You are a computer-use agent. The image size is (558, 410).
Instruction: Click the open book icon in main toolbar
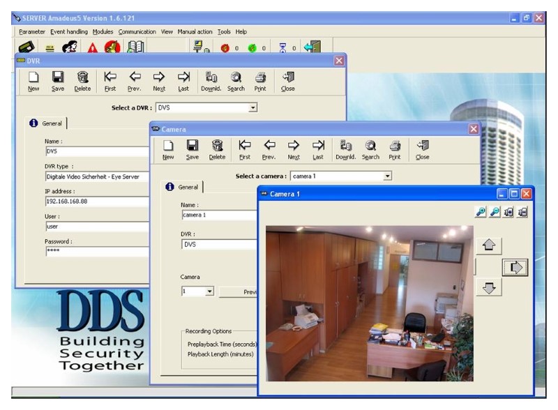tap(135, 47)
